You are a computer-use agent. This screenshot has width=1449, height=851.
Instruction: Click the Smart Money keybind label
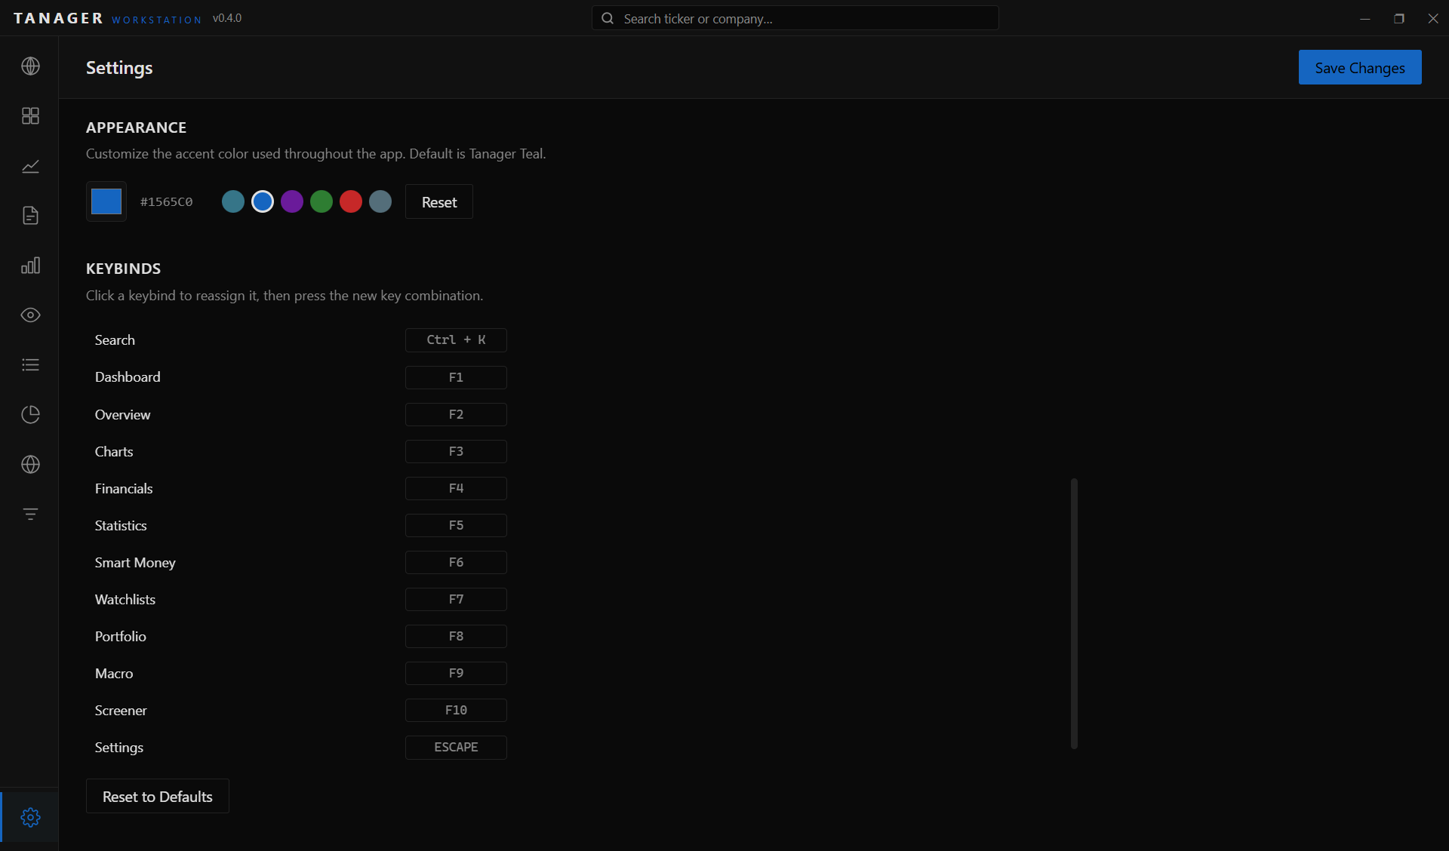[135, 562]
